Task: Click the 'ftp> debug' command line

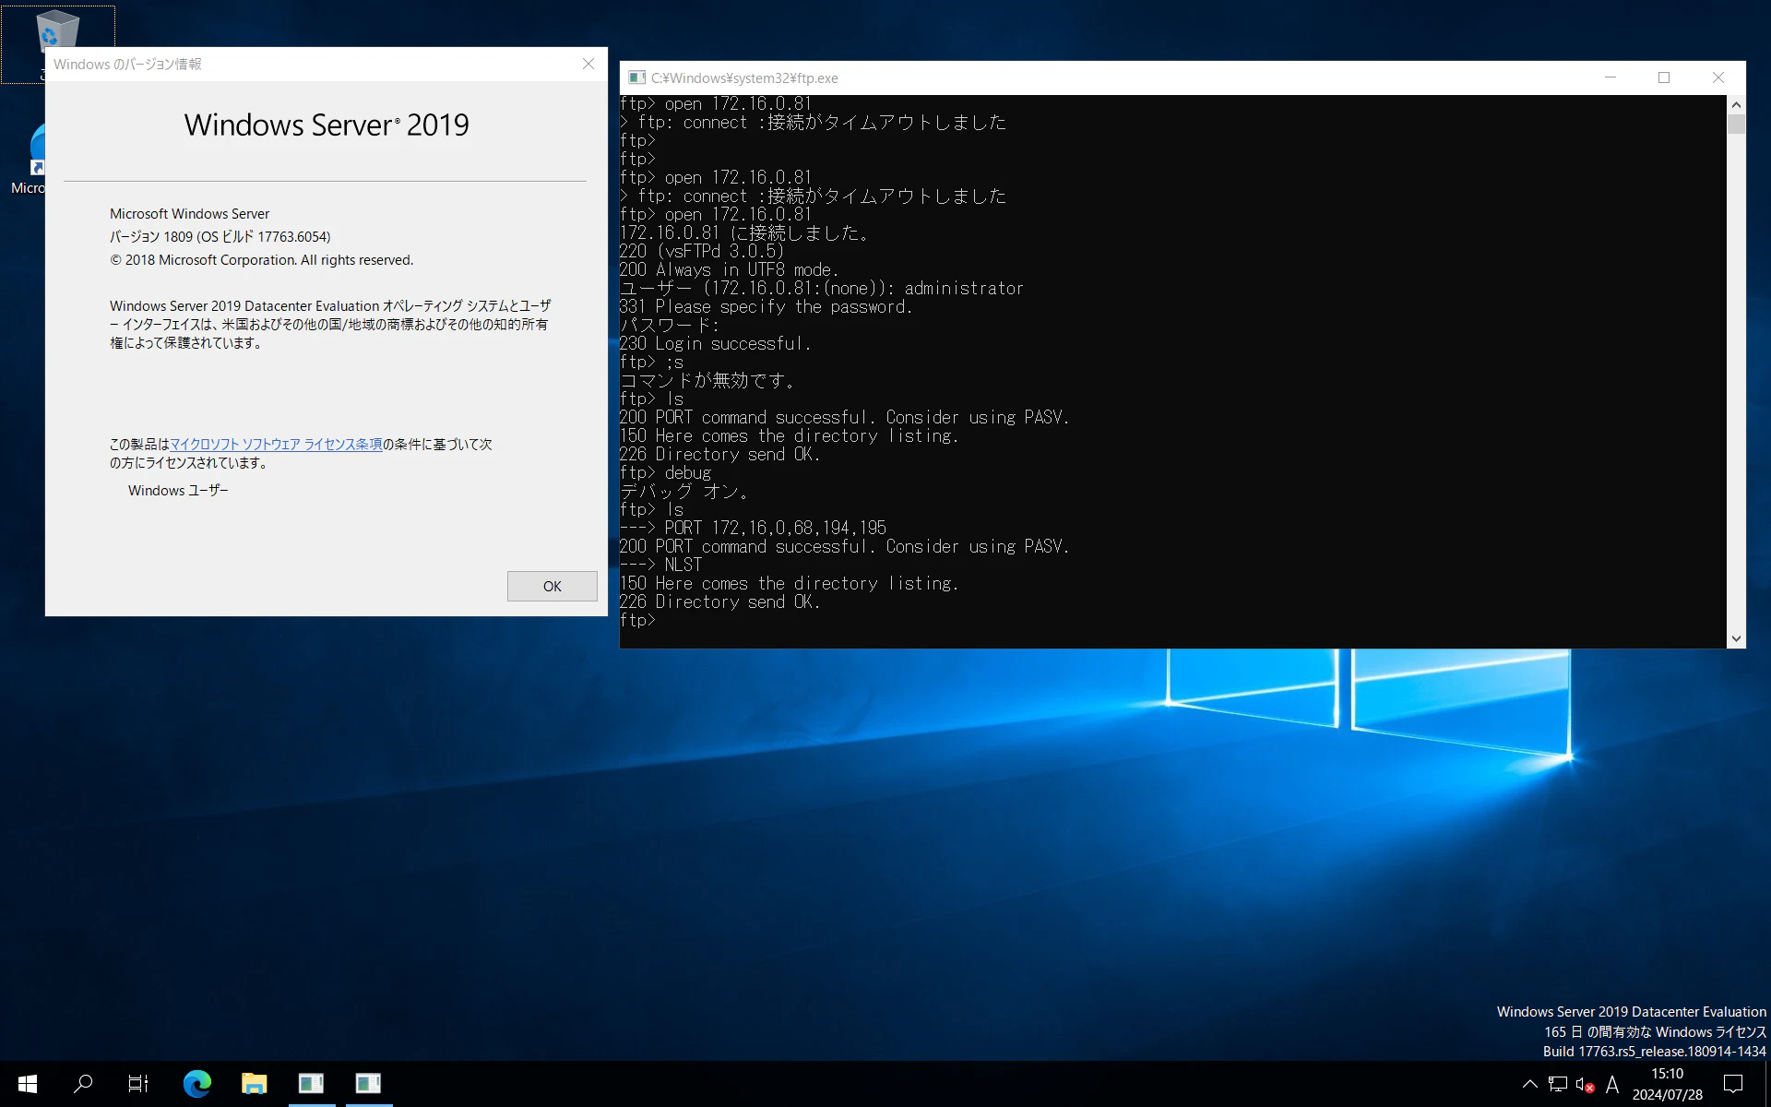Action: pyautogui.click(x=665, y=473)
